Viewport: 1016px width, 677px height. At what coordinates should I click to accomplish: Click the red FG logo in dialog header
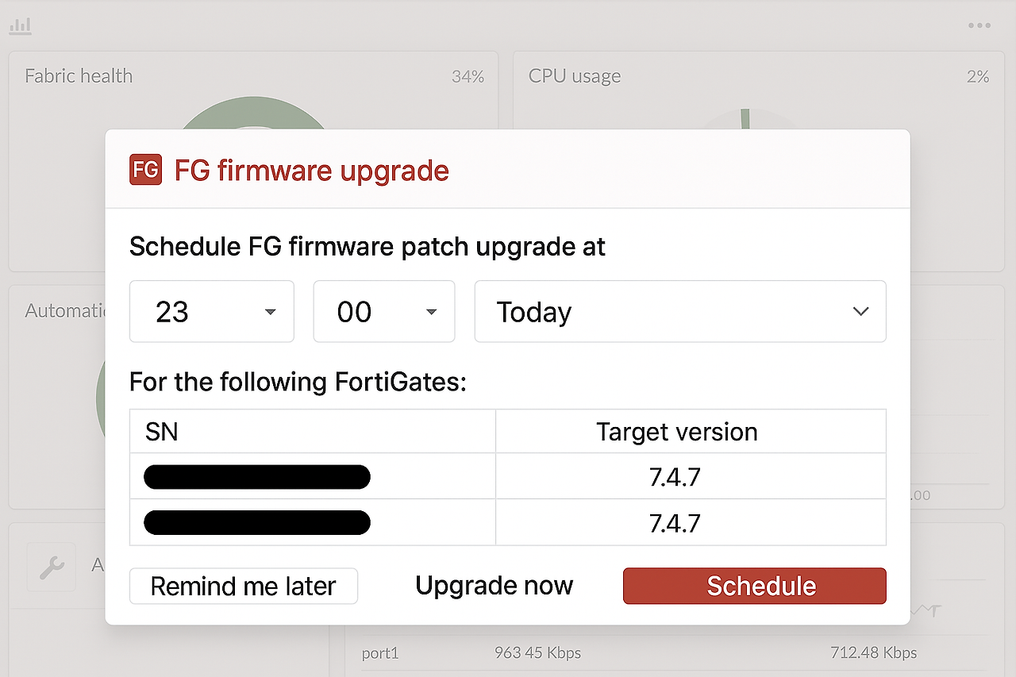(145, 169)
